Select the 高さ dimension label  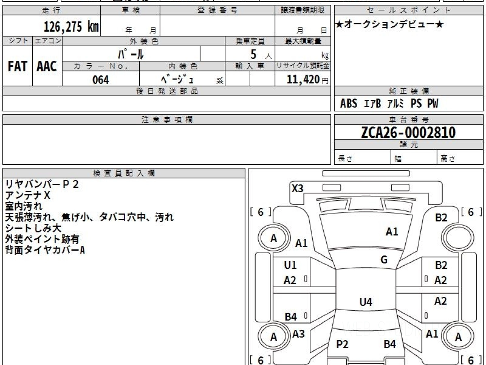(448, 159)
